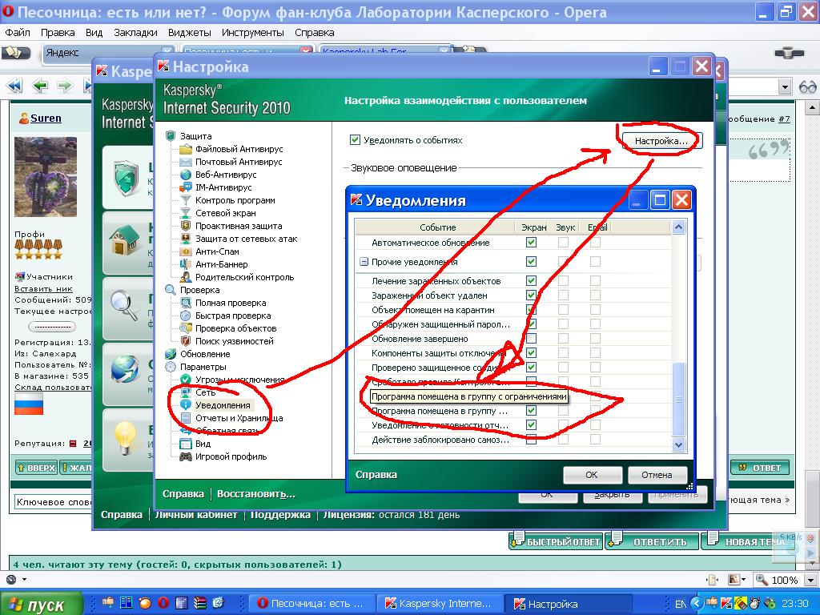
Task: Click Kaspersky tray icon in system tray
Action: (x=727, y=604)
